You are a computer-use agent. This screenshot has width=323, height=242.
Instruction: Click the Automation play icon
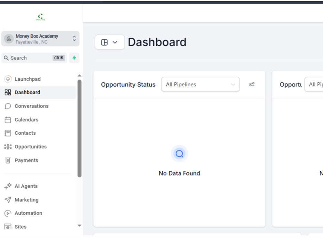pyautogui.click(x=8, y=213)
